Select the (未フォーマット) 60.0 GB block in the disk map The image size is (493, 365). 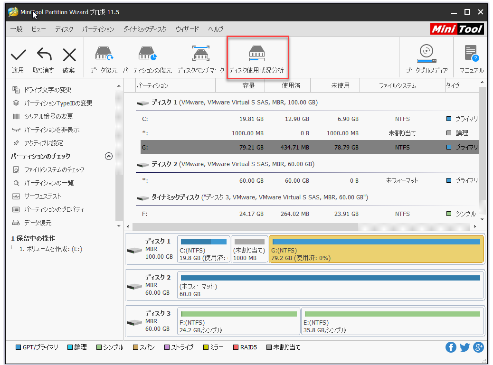[x=331, y=286]
